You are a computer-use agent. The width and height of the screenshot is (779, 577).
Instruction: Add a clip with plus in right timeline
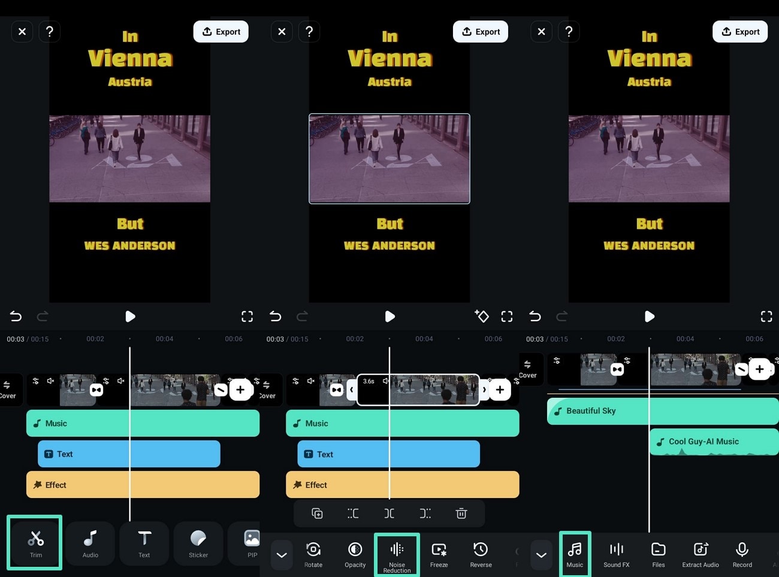pos(759,369)
